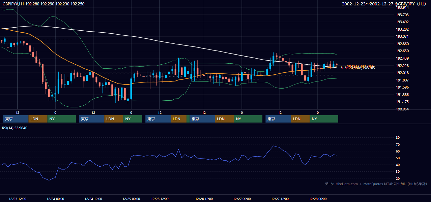Select the NY session block for 12/26
Screen dimensions: 431x202
pos(248,119)
